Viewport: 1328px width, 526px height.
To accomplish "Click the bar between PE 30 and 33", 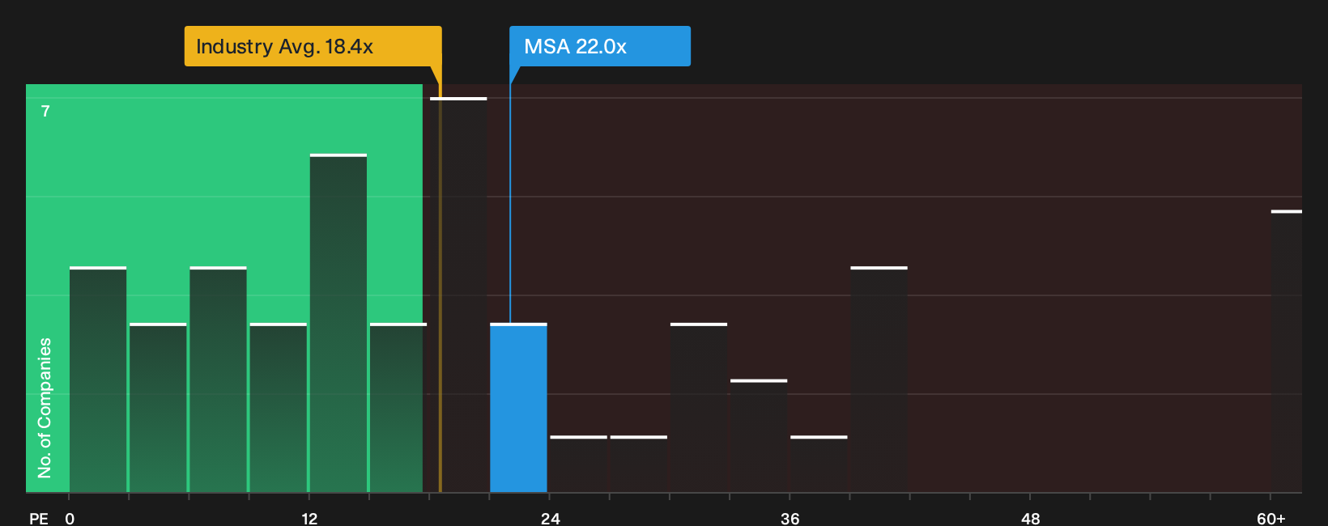I will click(699, 408).
